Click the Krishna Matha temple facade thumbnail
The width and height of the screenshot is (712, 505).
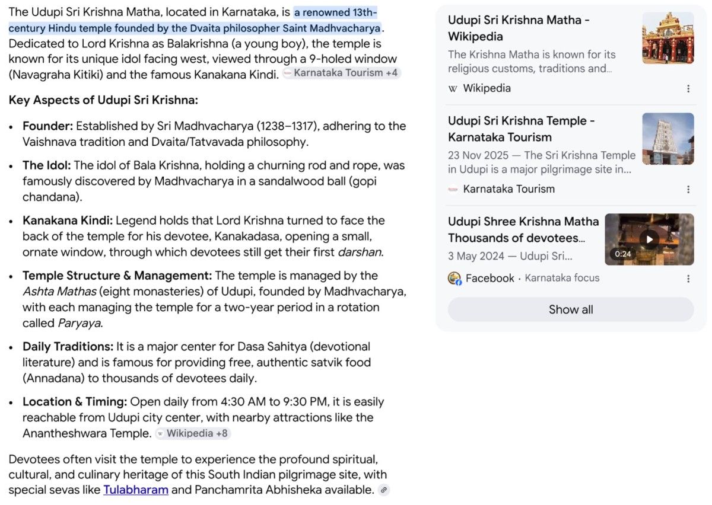click(668, 38)
